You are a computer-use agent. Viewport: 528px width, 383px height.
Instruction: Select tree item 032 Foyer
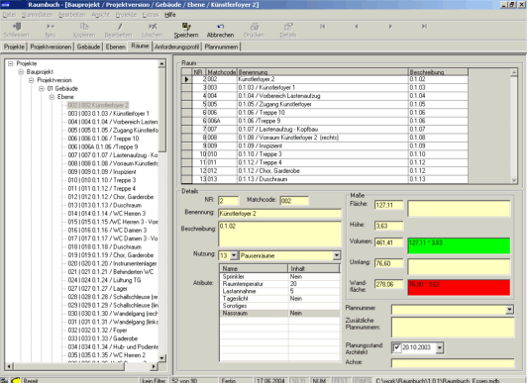(97, 331)
